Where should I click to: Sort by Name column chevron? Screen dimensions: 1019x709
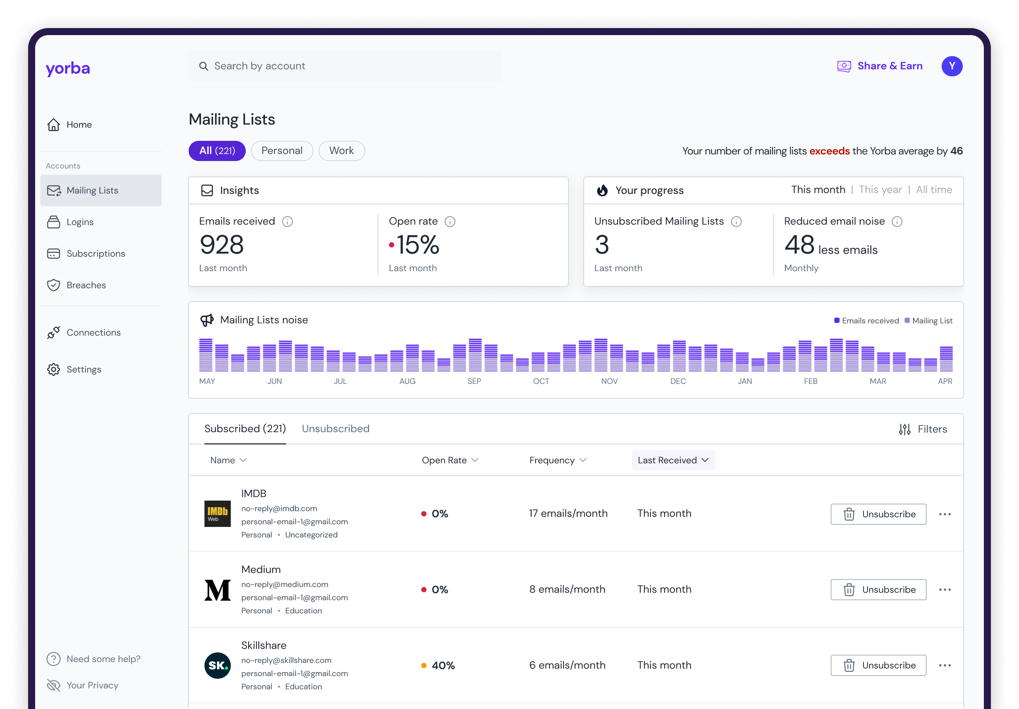coord(243,460)
